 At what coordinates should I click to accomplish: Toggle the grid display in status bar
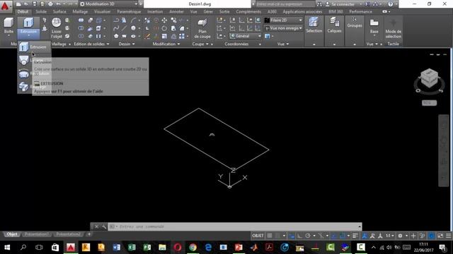pyautogui.click(x=270, y=236)
